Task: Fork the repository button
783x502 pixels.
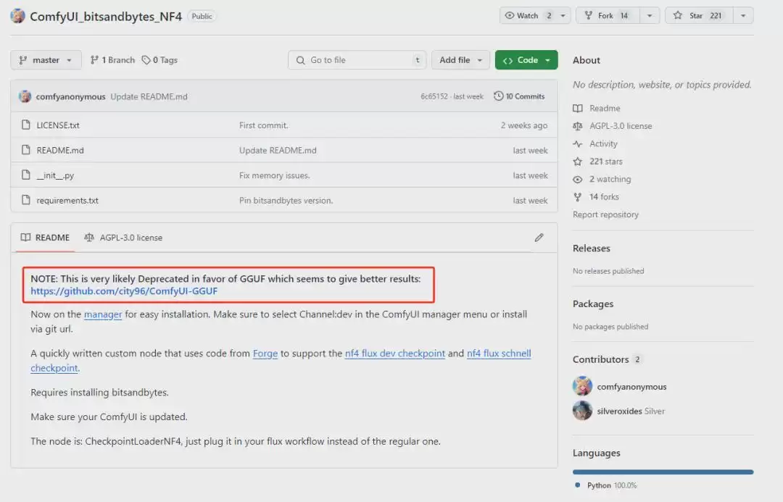Action: [x=608, y=15]
